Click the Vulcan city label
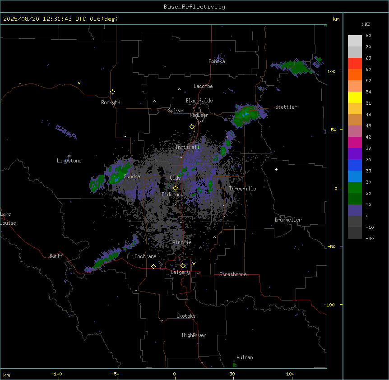The image size is (389, 380). [245, 357]
